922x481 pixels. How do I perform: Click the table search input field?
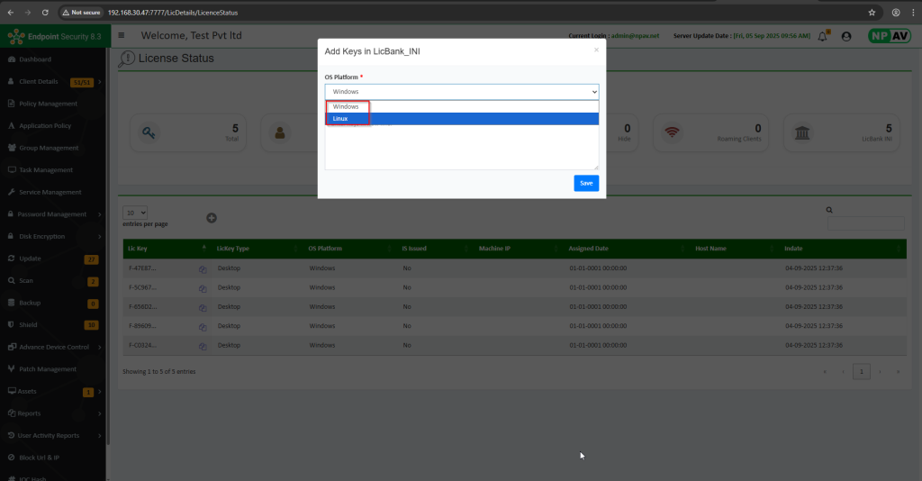point(864,223)
